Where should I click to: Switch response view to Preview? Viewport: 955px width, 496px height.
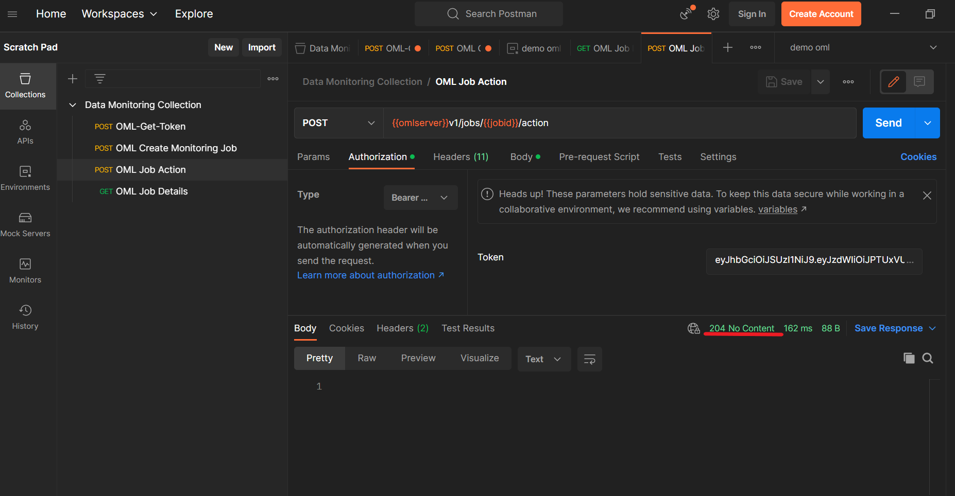418,358
